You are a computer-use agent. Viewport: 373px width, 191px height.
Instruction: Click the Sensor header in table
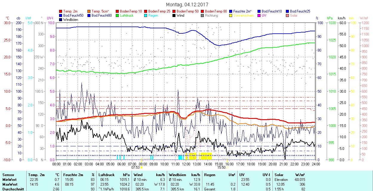[8, 175]
